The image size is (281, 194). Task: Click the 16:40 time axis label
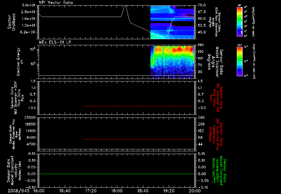point(65,191)
